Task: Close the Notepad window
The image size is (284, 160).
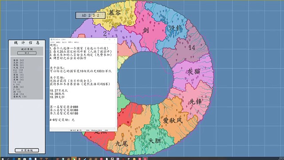Action: [x=114, y=40]
